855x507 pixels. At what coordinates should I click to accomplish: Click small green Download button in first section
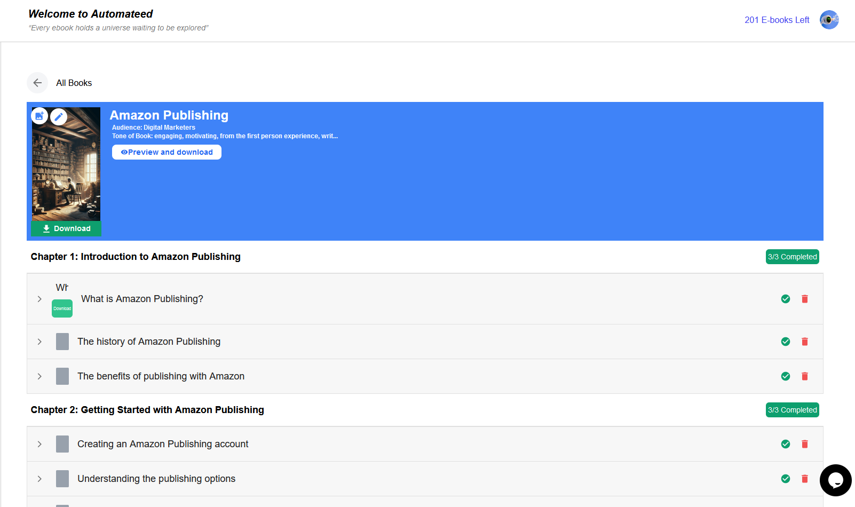coord(62,308)
